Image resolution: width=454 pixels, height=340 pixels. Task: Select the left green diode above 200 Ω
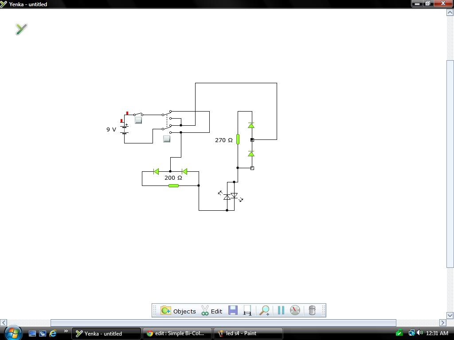tap(156, 172)
